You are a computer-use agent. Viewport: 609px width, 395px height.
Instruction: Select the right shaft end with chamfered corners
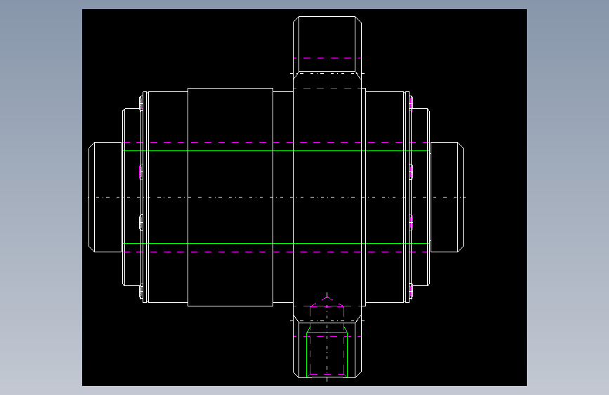[447, 197]
